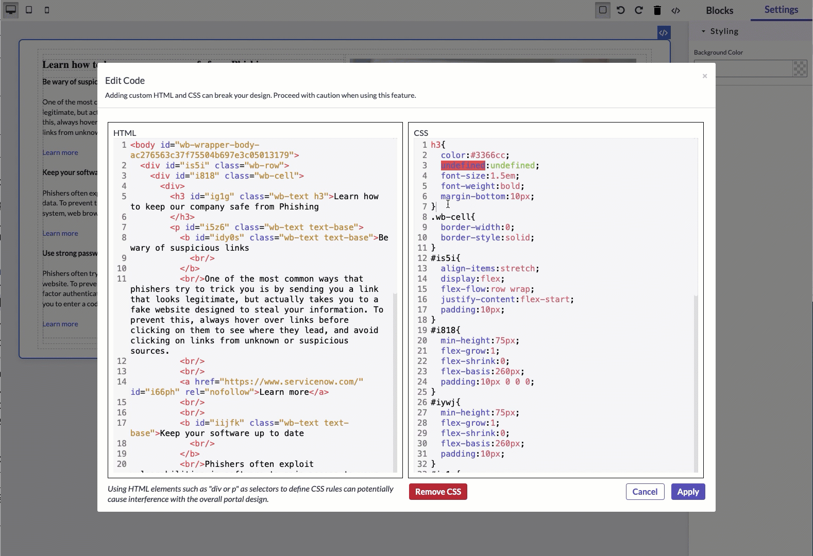Open the background color swatch picker
The width and height of the screenshot is (813, 556).
800,68
